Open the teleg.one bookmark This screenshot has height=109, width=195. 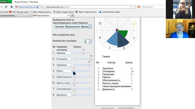[41, 12]
